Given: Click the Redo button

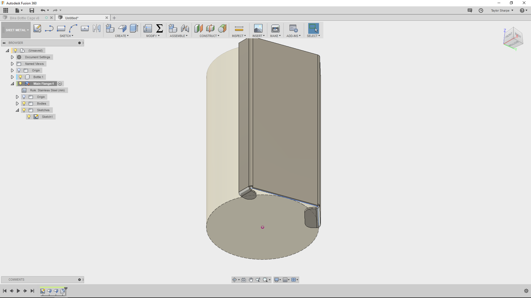Looking at the screenshot, I should pos(55,10).
